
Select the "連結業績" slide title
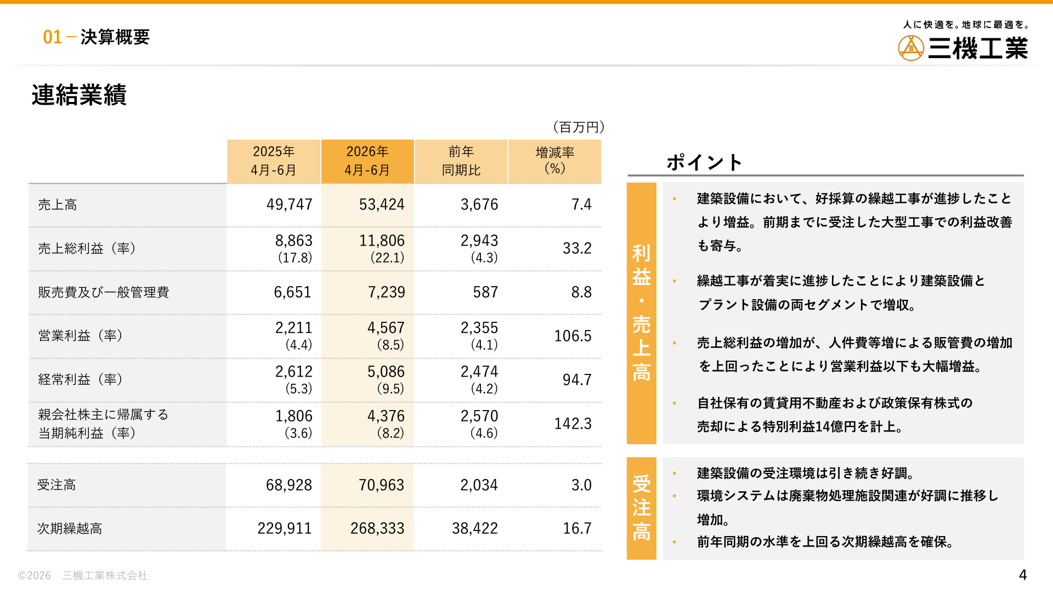tap(79, 95)
